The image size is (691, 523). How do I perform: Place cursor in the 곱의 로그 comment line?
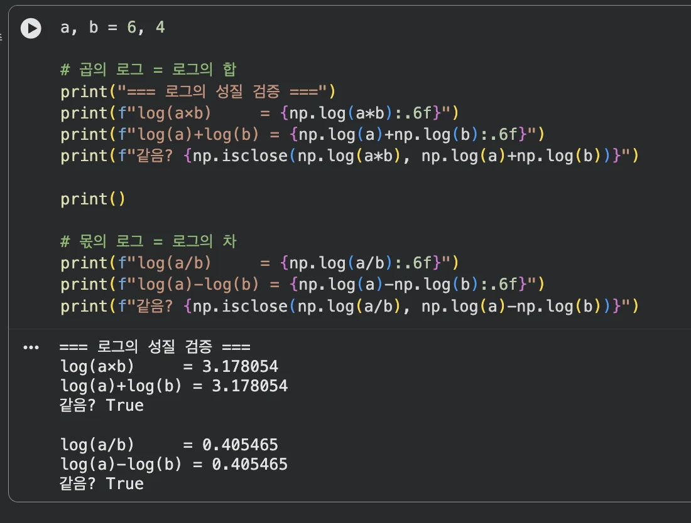148,70
